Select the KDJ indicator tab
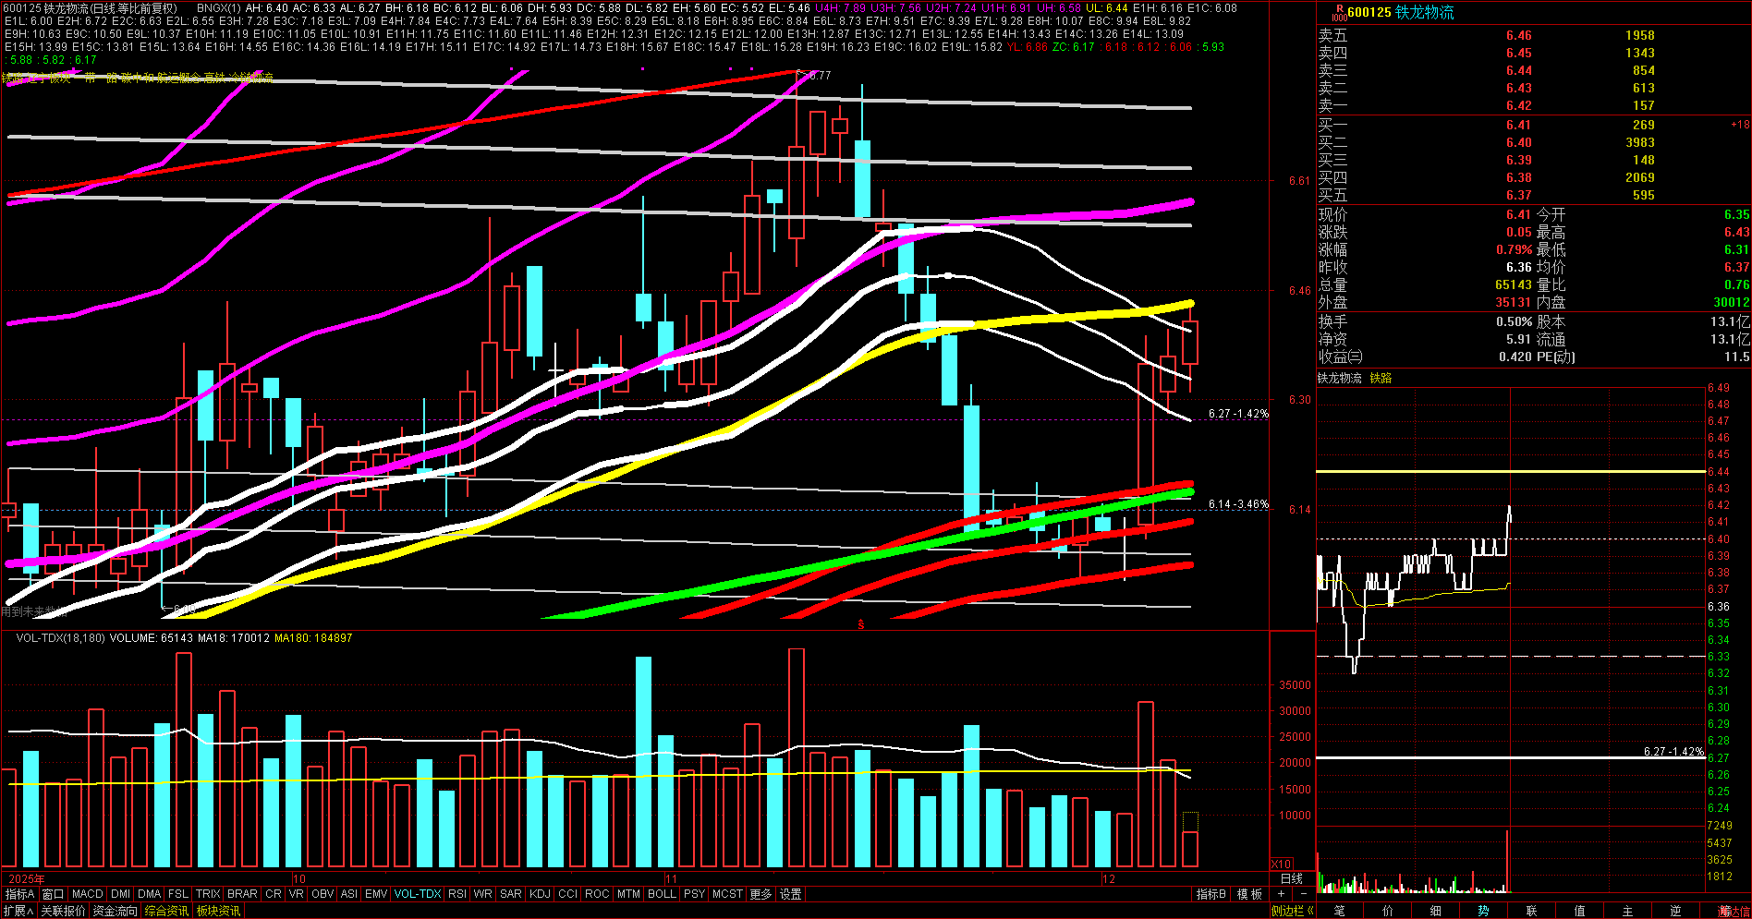The image size is (1752, 919). click(x=541, y=894)
